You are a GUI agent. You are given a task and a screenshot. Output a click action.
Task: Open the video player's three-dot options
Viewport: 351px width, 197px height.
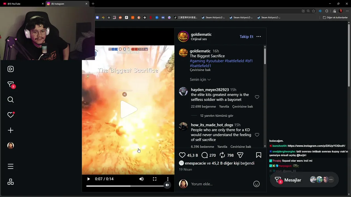click(x=168, y=179)
